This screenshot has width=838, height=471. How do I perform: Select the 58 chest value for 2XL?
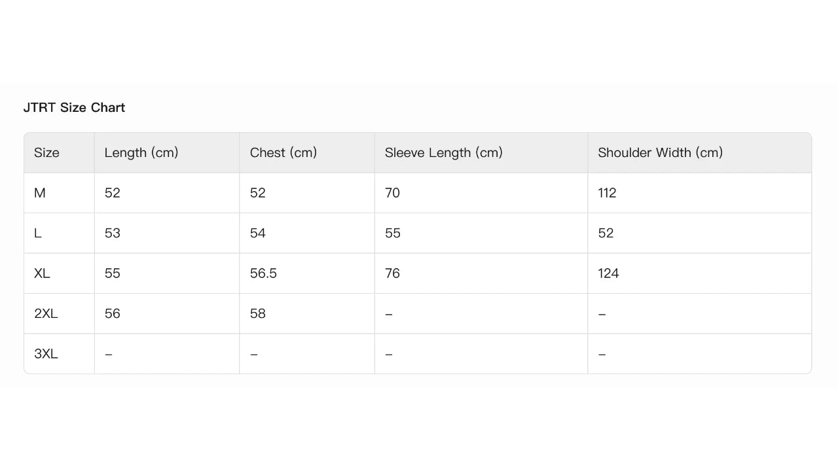coord(258,314)
